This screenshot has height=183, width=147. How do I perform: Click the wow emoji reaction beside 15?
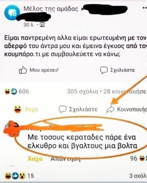click(22, 176)
